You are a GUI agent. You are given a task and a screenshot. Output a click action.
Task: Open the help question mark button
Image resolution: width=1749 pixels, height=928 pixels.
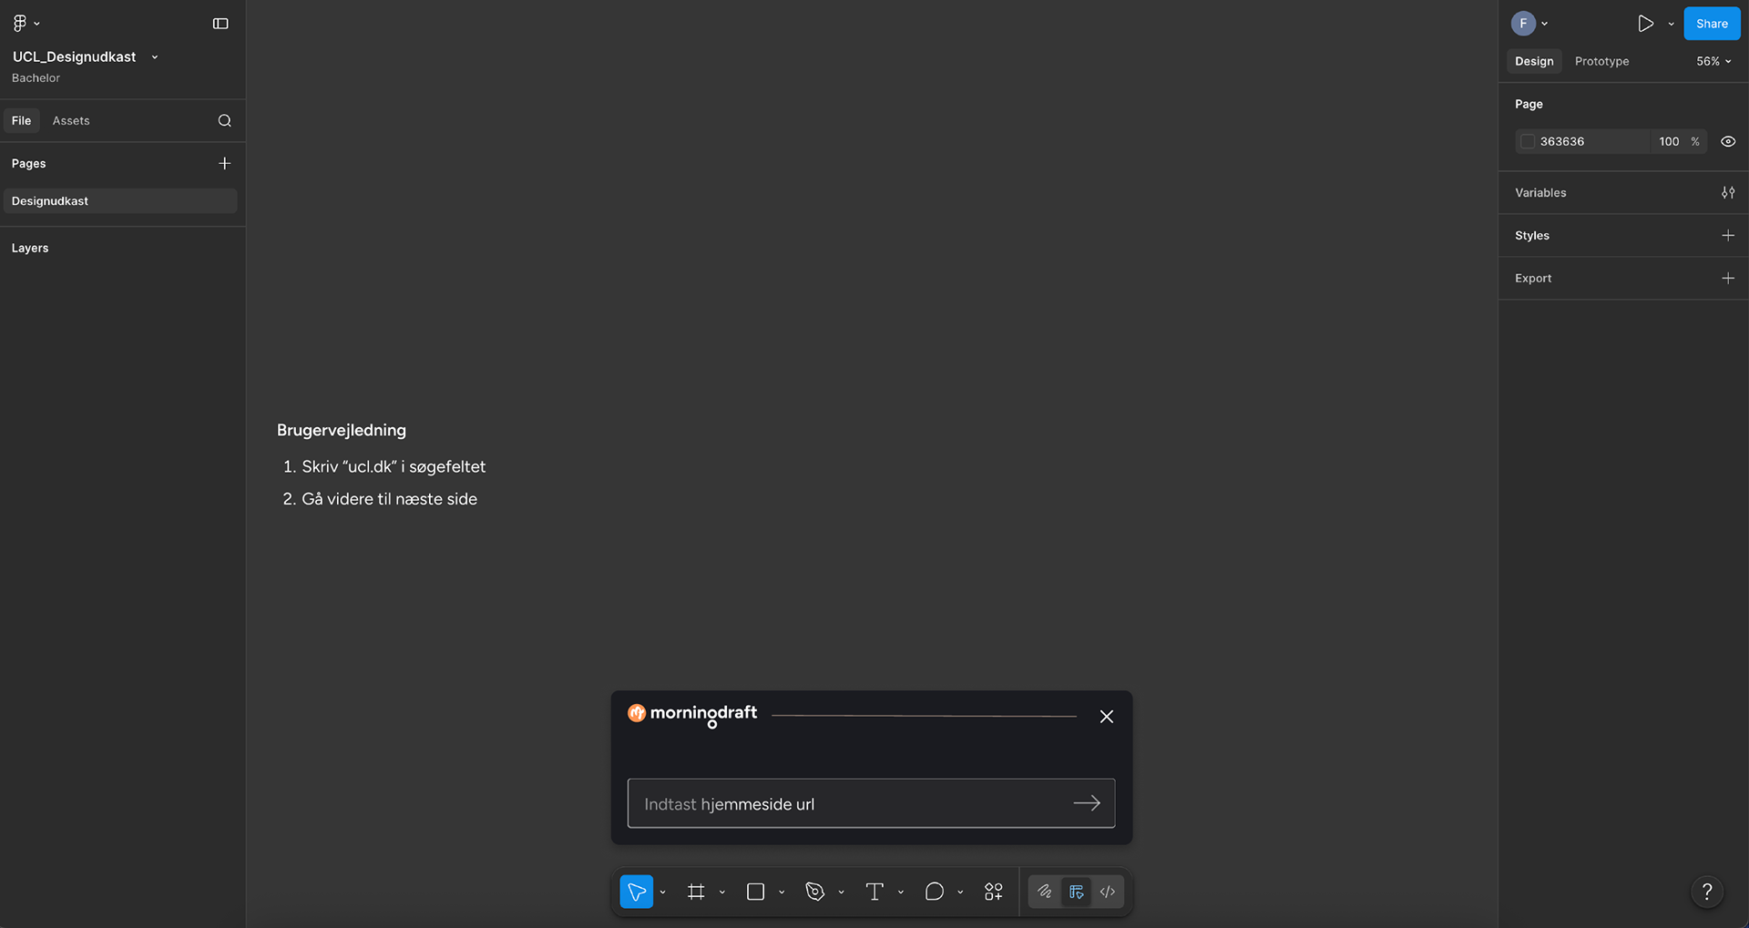(1707, 892)
